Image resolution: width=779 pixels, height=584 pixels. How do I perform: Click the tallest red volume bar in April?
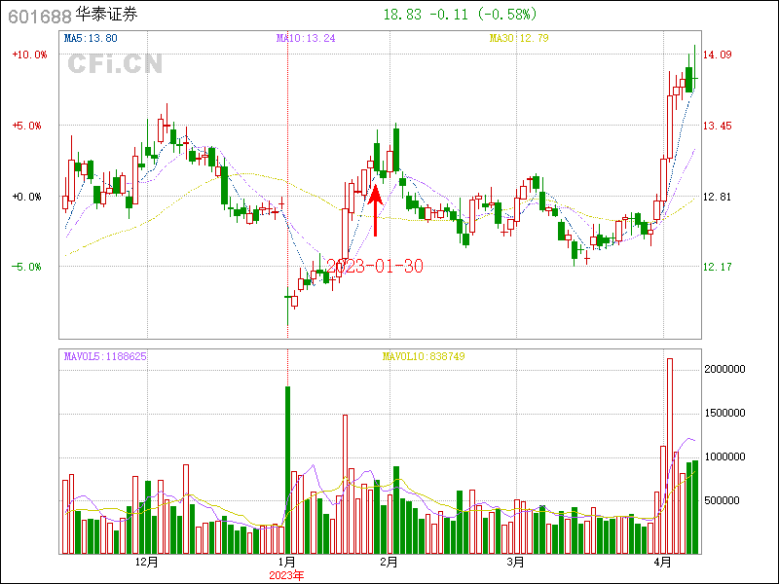(670, 456)
